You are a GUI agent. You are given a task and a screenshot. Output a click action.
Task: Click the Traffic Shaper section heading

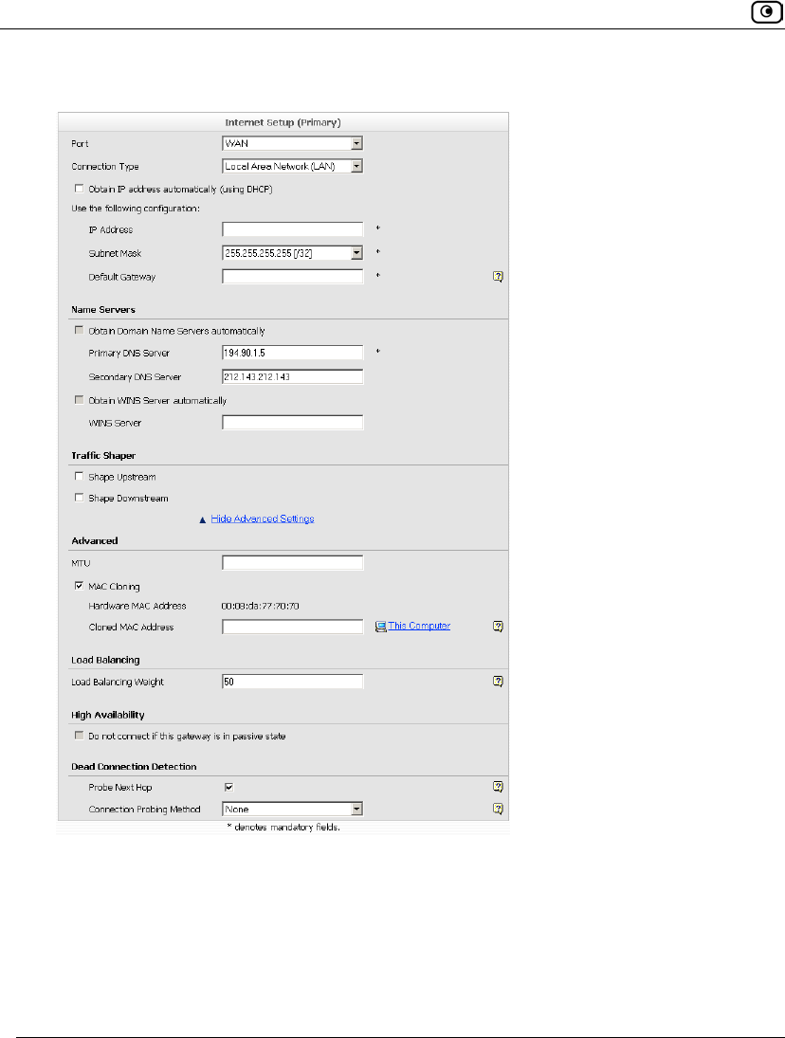103,455
